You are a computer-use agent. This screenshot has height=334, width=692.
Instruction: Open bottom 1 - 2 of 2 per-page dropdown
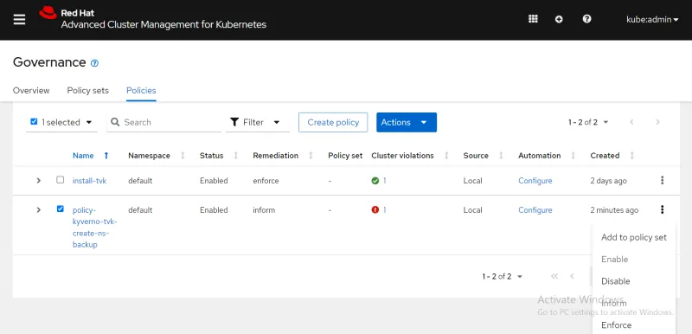[x=503, y=277]
